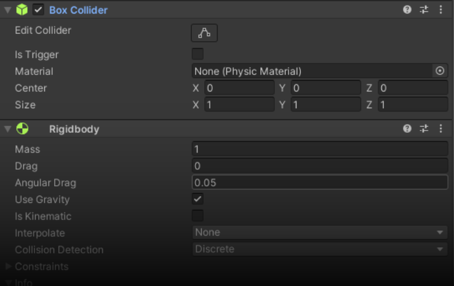Uncheck the Use Gravity checkbox
This screenshot has width=454, height=286.
coord(197,199)
